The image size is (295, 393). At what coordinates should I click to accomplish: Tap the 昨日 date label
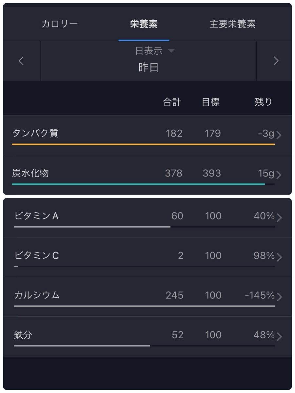click(148, 67)
